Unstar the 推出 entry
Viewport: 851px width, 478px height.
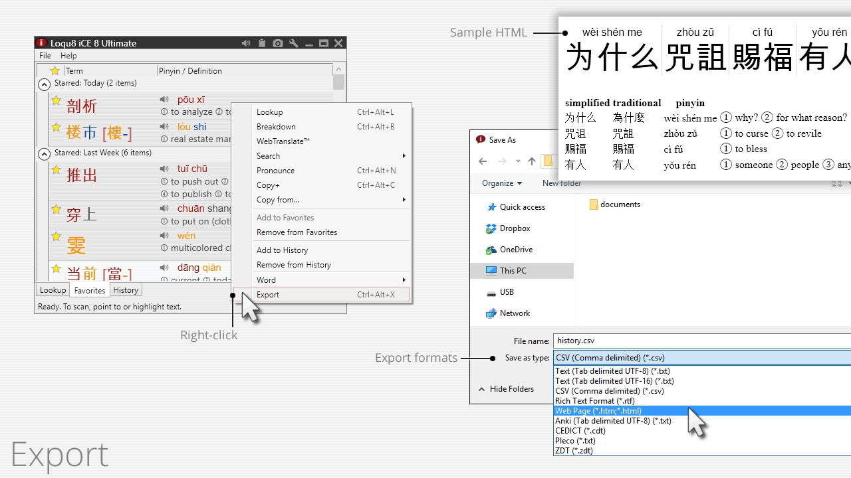57,170
